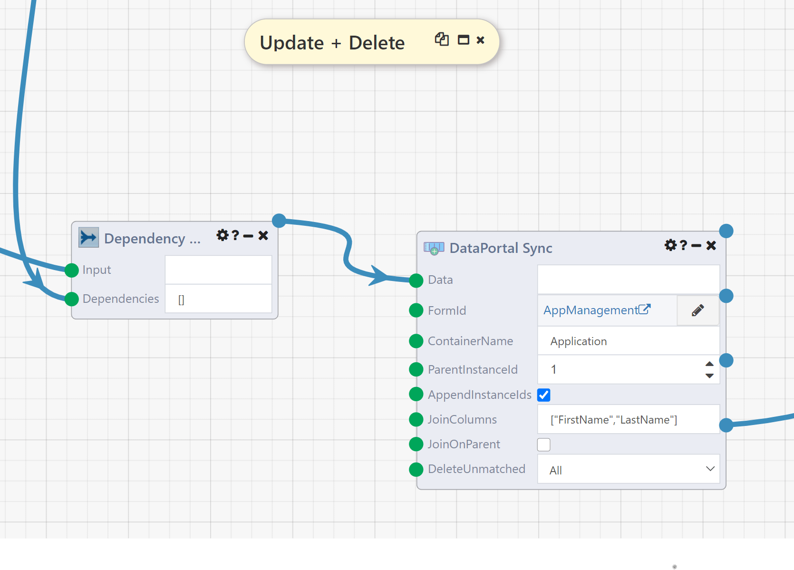Image resolution: width=794 pixels, height=570 pixels.
Task: Click the Dependency node's header arrow icon
Action: pyautogui.click(x=88, y=237)
